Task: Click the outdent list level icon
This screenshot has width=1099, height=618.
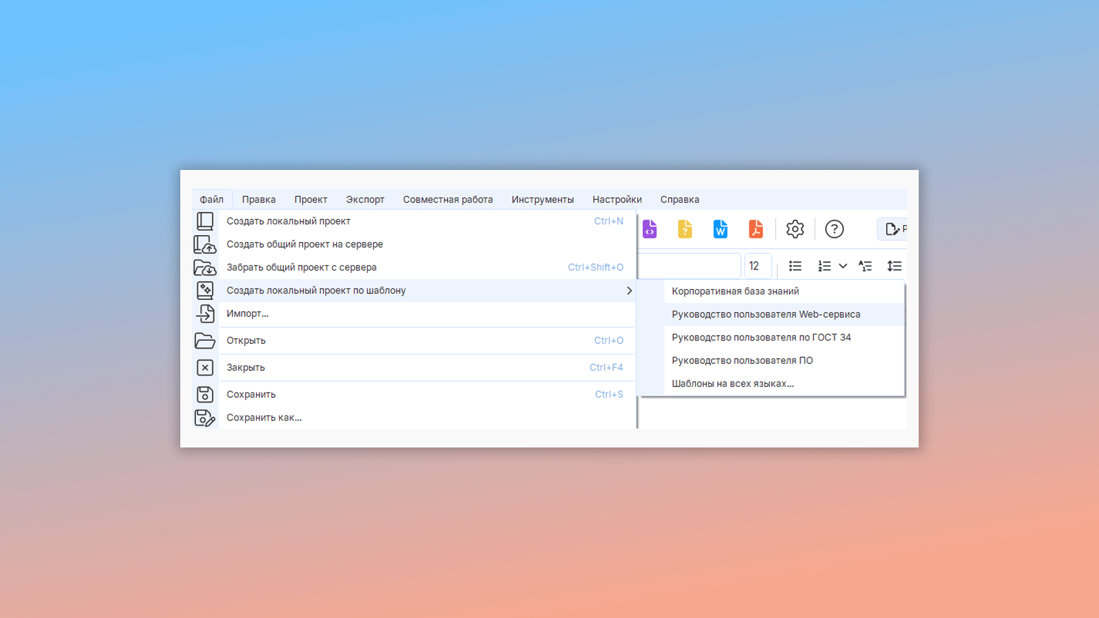Action: pos(865,266)
